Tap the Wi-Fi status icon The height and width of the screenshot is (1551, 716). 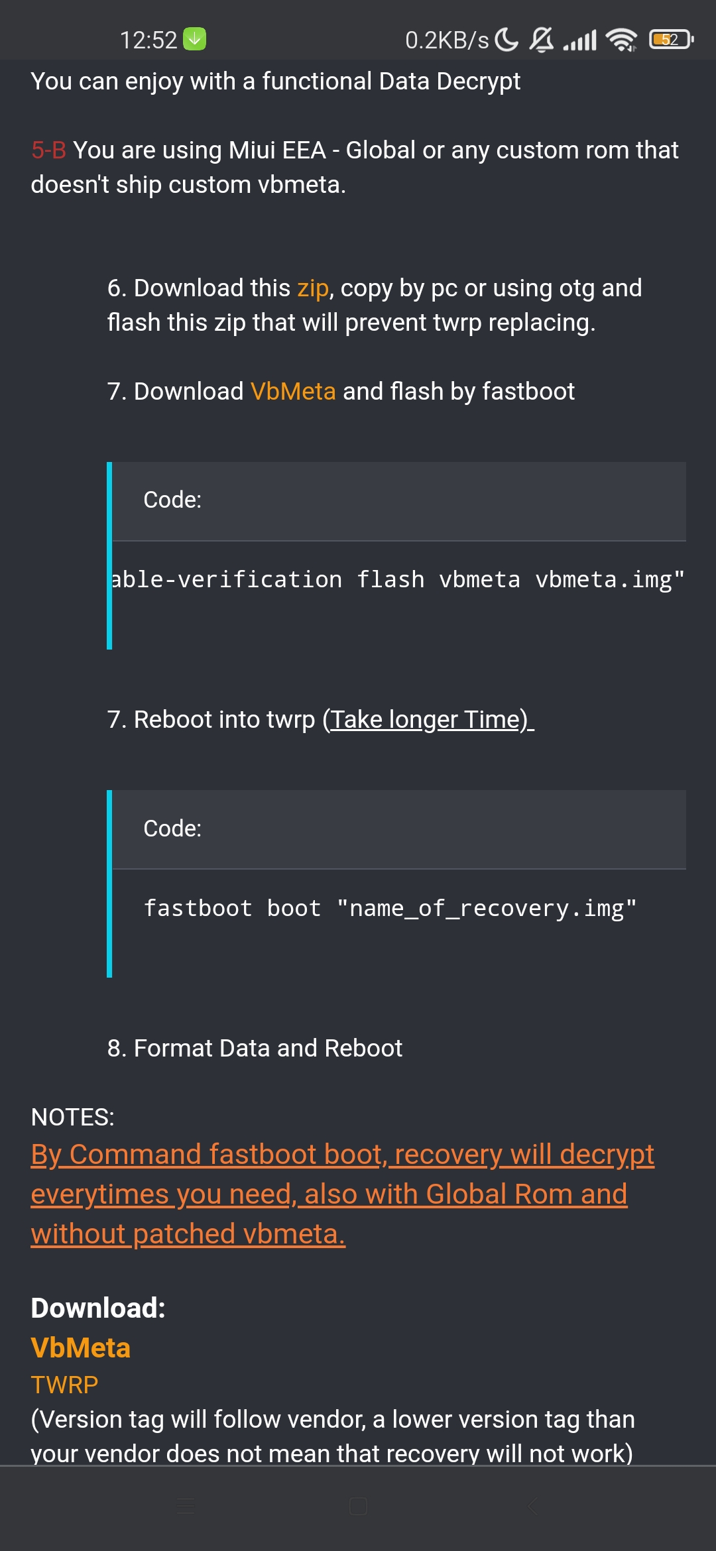(x=621, y=40)
